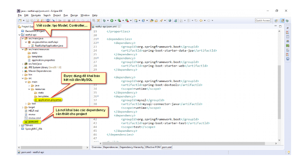This screenshot has height=157, width=297.
Task: Open the Navigate menu
Action: click(x=36, y=15)
